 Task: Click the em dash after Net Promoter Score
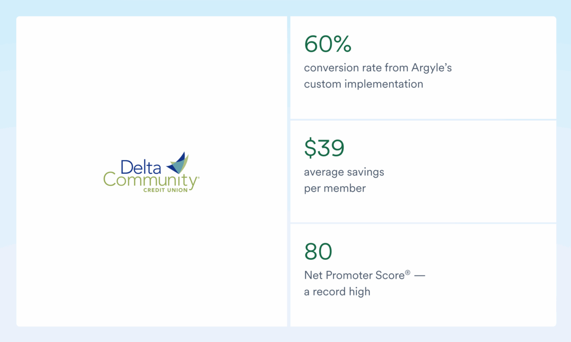[x=419, y=276]
